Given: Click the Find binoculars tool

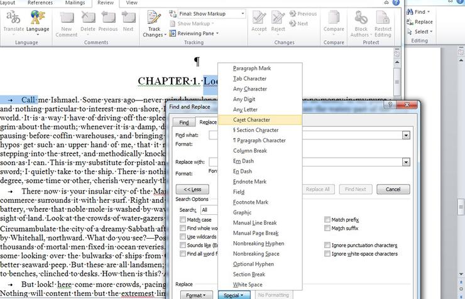Looking at the screenshot, I should click(418, 12).
